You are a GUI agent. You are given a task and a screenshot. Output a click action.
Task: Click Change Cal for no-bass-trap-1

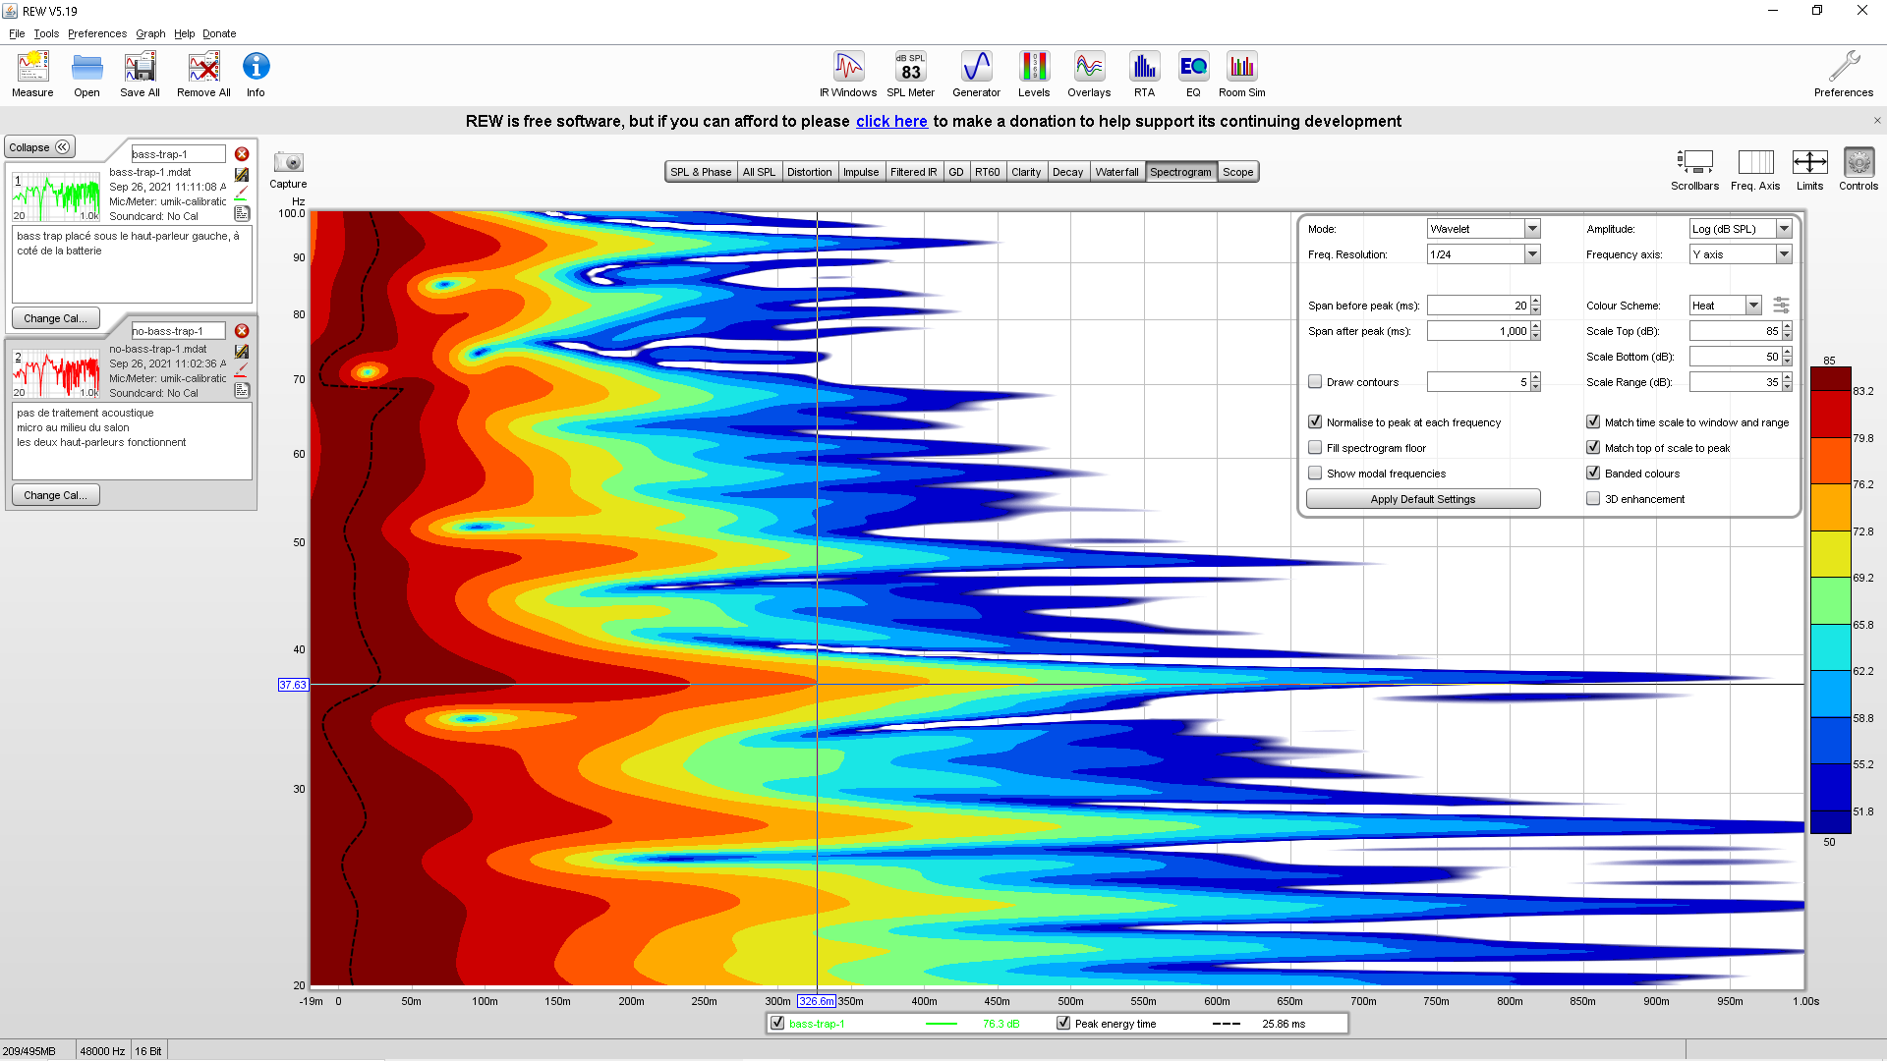click(55, 495)
